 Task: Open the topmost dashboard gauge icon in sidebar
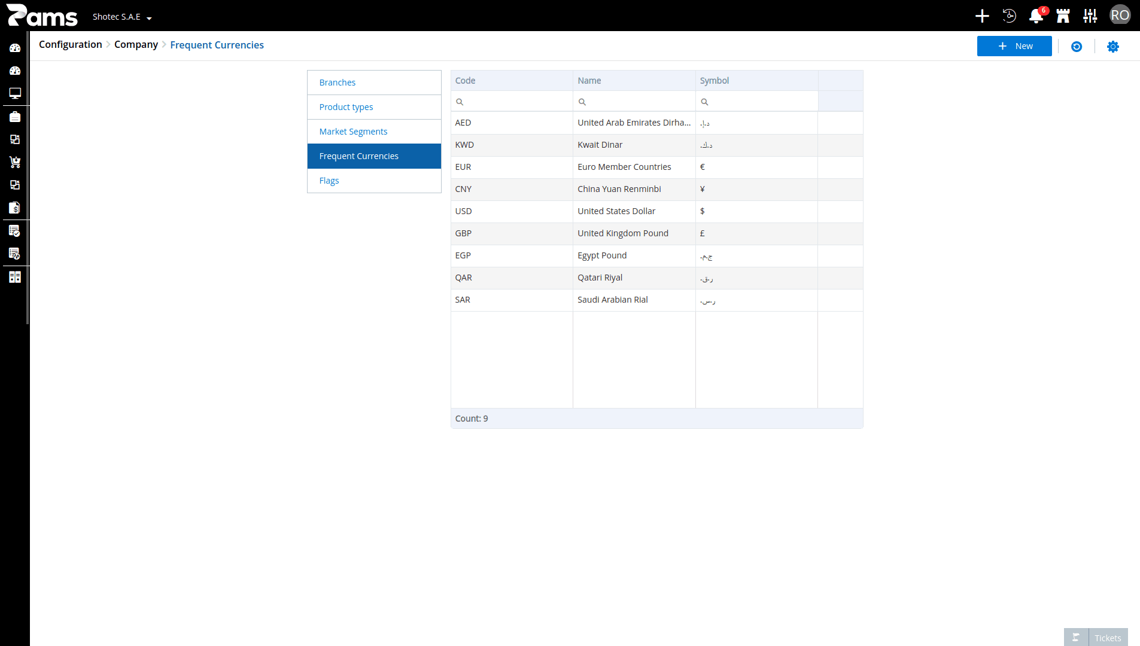[x=15, y=48]
